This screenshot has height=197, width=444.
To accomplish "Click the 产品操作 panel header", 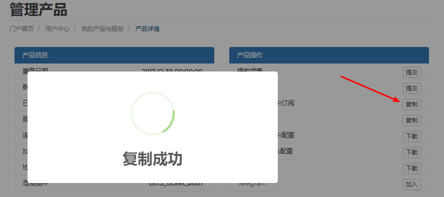I will click(329, 55).
